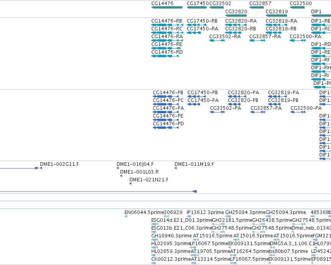Select transcript CG14476-RD
The width and height of the screenshot is (331, 265).
[165, 56]
